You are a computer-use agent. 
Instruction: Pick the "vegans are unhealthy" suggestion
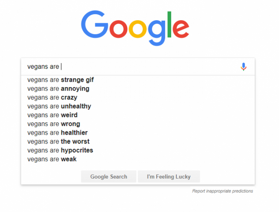pyautogui.click(x=59, y=106)
